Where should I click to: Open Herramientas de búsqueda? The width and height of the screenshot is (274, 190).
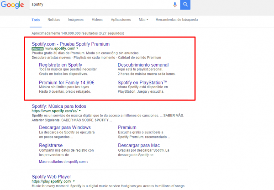click(x=177, y=20)
